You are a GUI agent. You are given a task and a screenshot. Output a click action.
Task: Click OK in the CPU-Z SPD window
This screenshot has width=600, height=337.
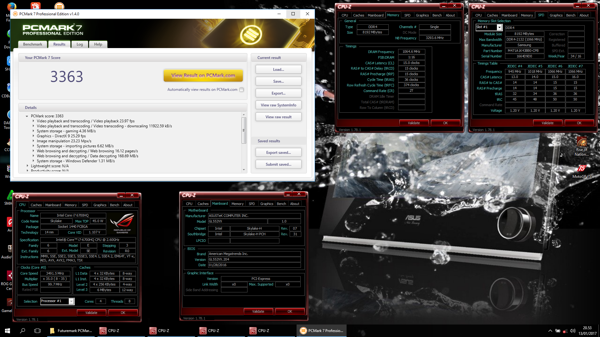click(x=579, y=123)
